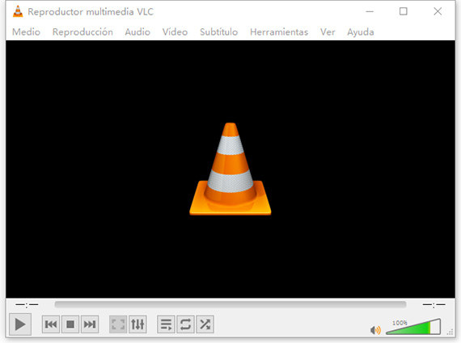Click the VLC cone icon in title bar
This screenshot has width=461, height=343.
click(x=18, y=11)
